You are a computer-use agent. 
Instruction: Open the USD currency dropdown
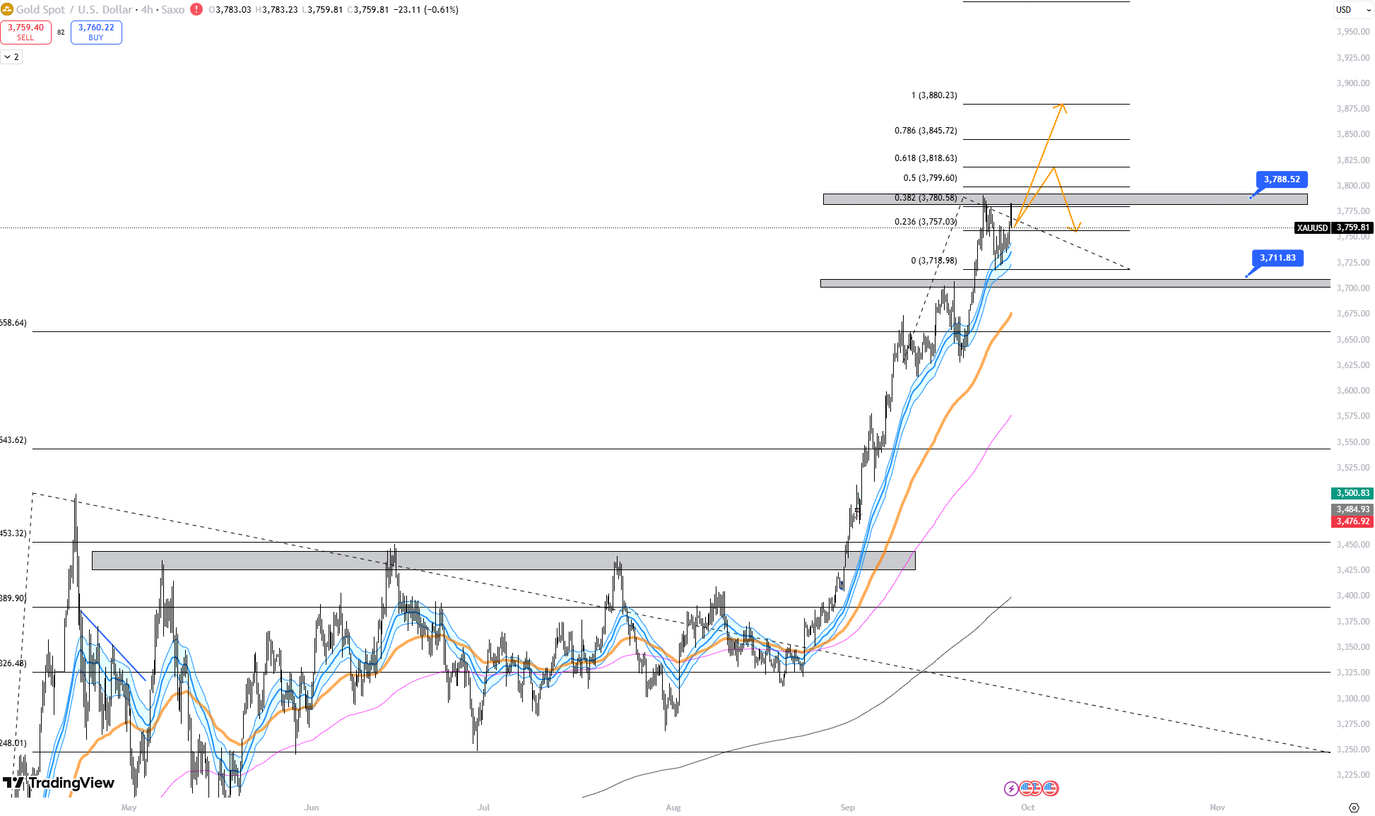(x=1353, y=10)
